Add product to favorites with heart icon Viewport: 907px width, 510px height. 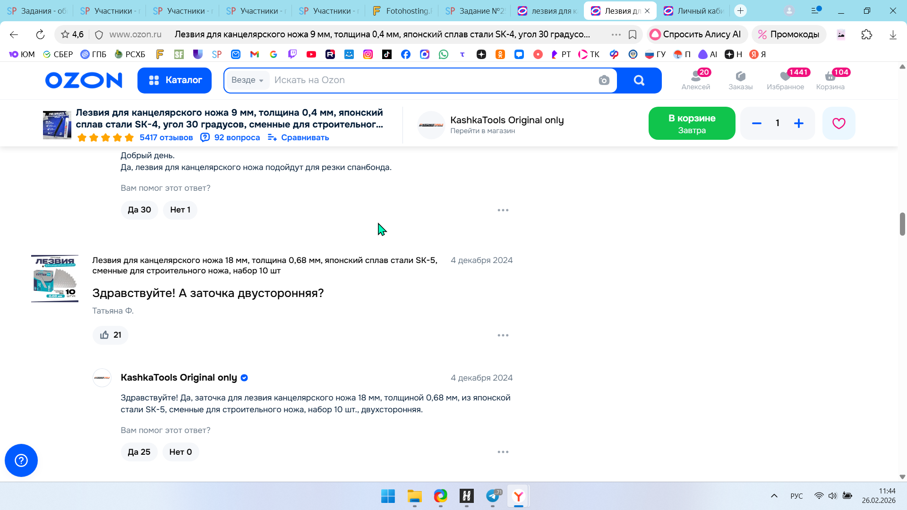[839, 123]
